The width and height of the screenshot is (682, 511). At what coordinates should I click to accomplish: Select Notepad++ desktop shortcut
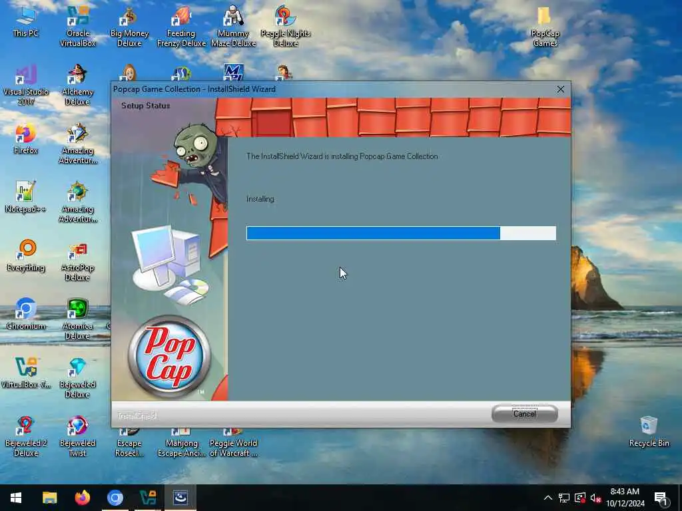coord(26,196)
